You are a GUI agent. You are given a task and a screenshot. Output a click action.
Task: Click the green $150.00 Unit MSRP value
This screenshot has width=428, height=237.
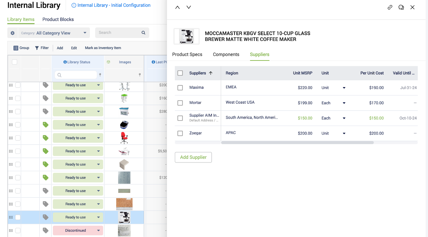(305, 118)
